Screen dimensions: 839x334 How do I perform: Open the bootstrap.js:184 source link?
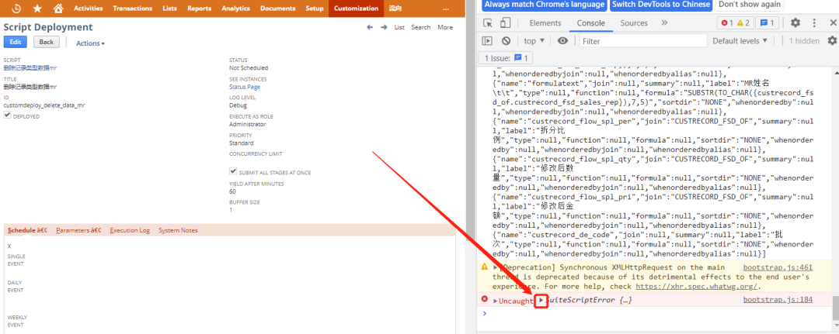point(778,300)
